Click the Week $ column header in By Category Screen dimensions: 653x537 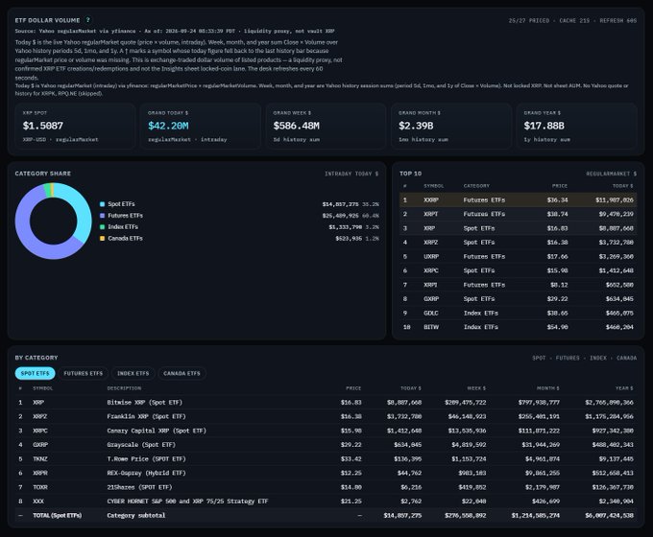476,388
